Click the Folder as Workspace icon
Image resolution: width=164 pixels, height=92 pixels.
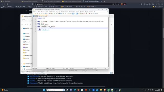85,14
